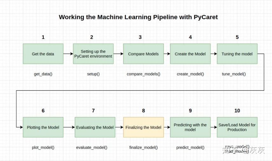
Task: Click the 'Get the data' box
Action: [43, 54]
